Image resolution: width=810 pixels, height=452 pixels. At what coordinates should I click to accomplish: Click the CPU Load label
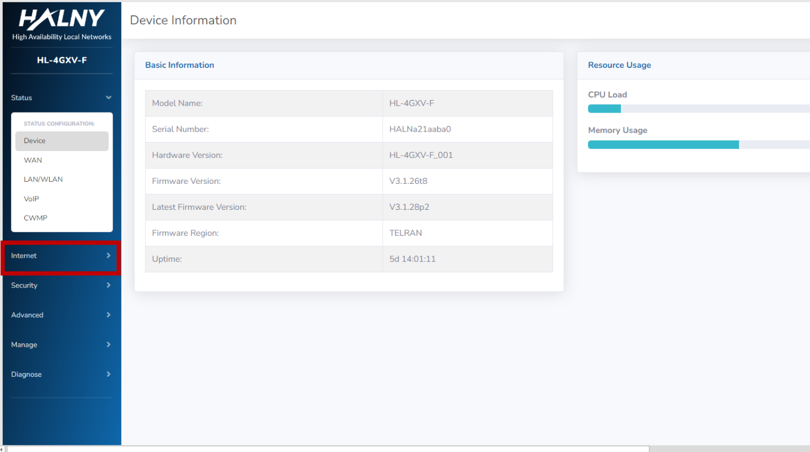click(607, 94)
